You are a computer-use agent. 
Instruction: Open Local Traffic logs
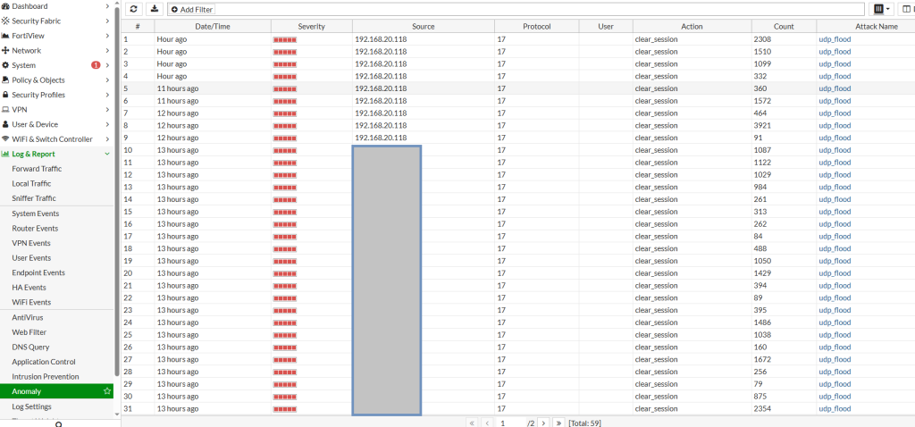[31, 184]
